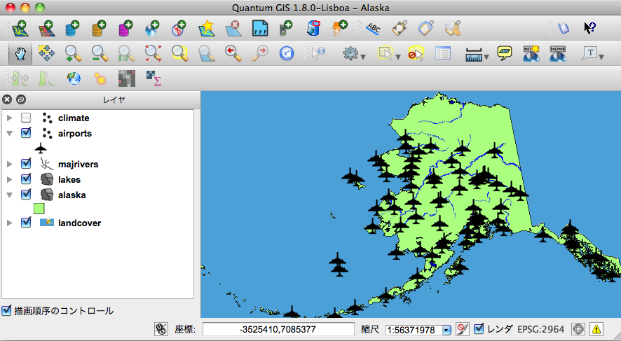Click the New Bookmark icon
This screenshot has width=621, height=341.
coord(530,53)
